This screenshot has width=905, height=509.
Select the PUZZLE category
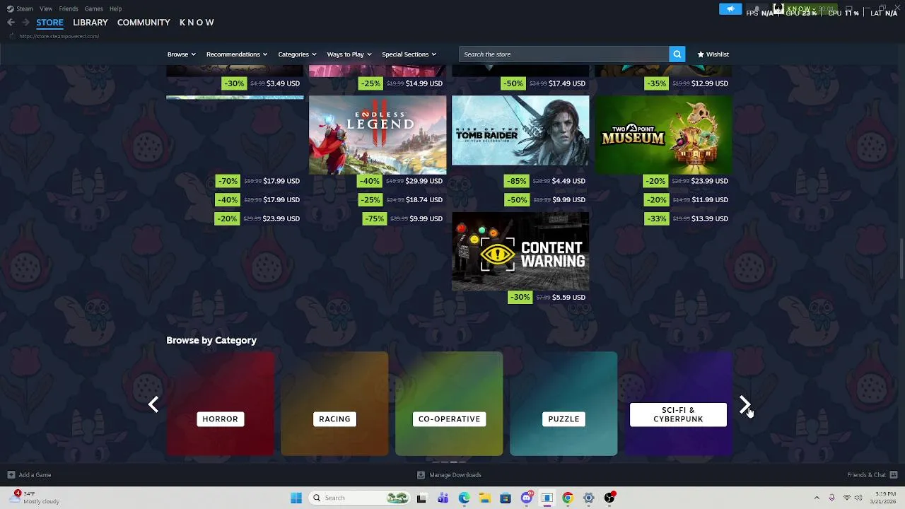(x=564, y=404)
